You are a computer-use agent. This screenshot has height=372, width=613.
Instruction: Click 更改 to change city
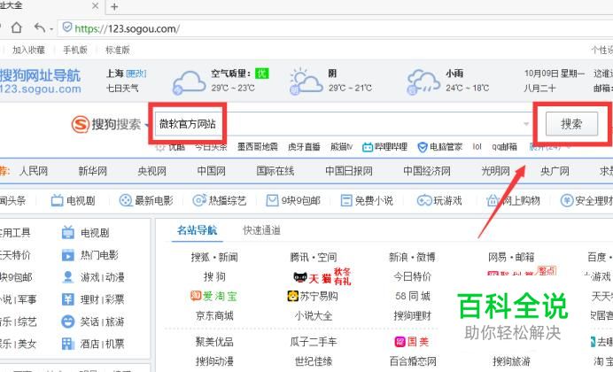coord(136,74)
